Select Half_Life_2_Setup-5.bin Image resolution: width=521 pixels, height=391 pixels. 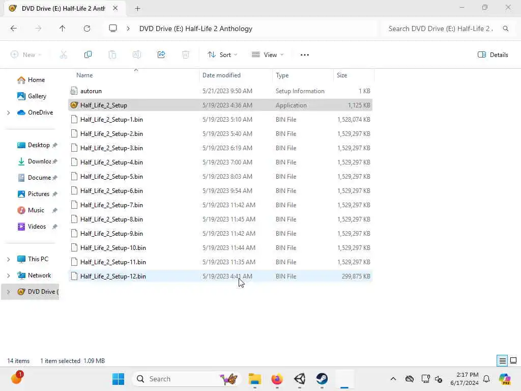pyautogui.click(x=220, y=177)
